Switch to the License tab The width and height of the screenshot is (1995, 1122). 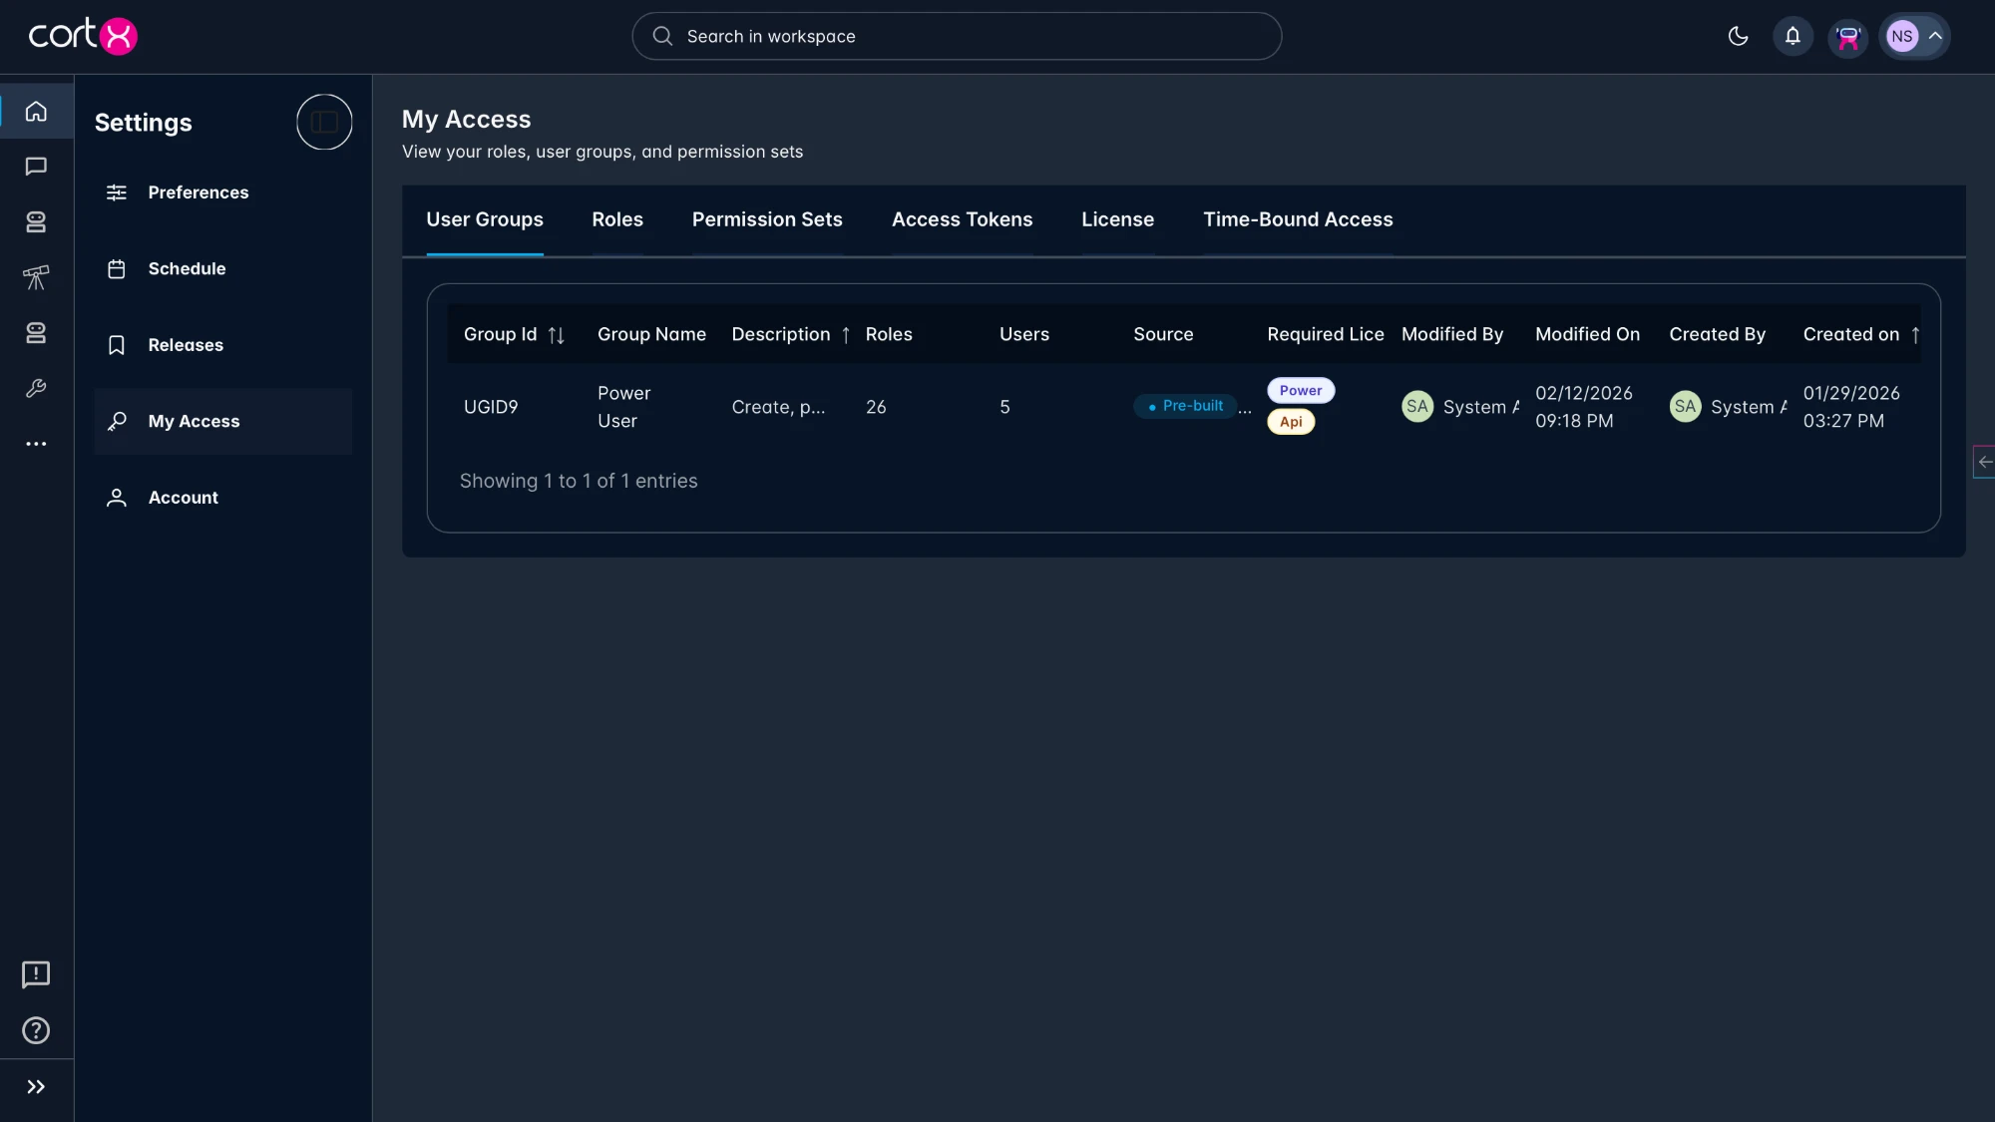1117,219
